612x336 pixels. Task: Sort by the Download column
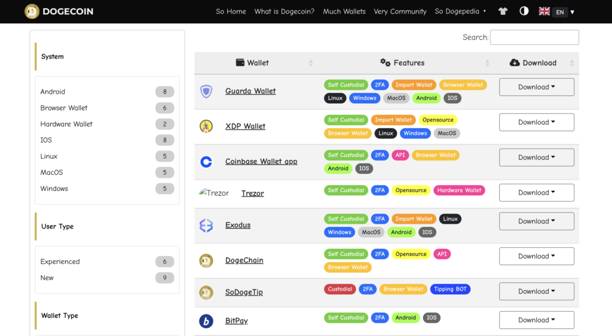point(572,63)
